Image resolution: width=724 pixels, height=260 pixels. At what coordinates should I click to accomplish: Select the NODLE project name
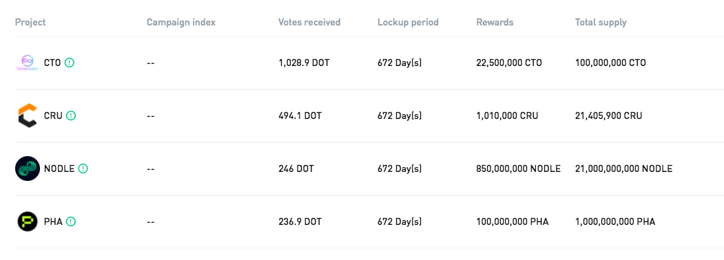tap(59, 169)
